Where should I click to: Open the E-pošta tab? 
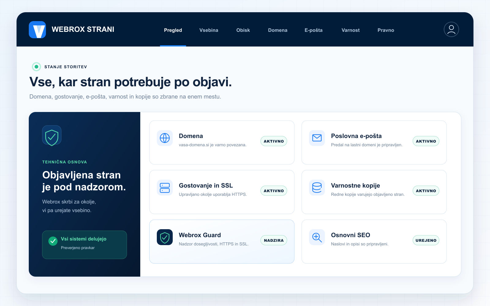point(314,30)
